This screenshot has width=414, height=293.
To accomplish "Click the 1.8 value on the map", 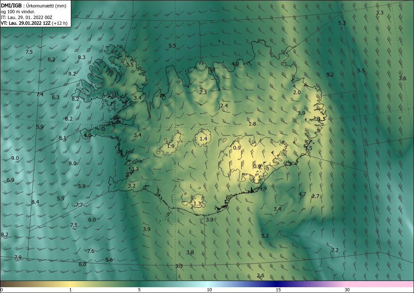I will coord(253,124).
